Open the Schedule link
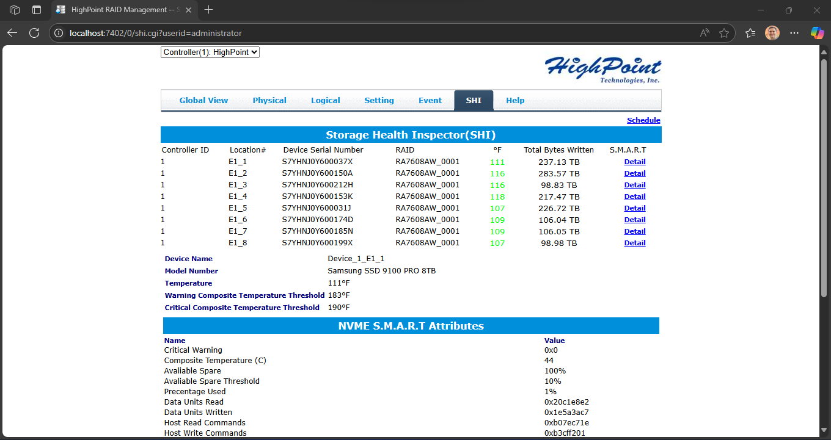This screenshot has width=831, height=440. 643,120
